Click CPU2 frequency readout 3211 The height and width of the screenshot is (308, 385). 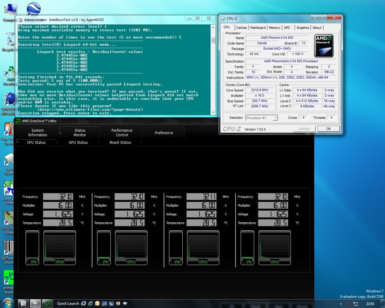[202, 196]
